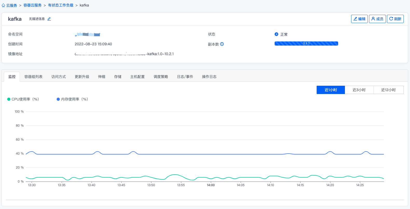Select the 存储 tab
The width and height of the screenshot is (410, 209).
[118, 77]
